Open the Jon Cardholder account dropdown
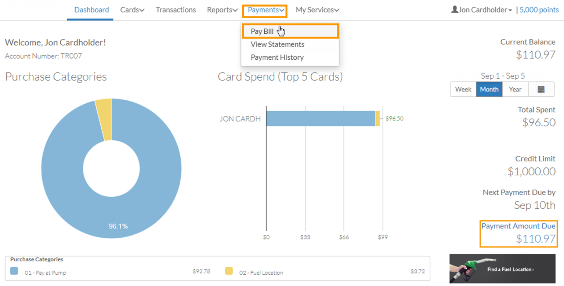 tap(482, 10)
